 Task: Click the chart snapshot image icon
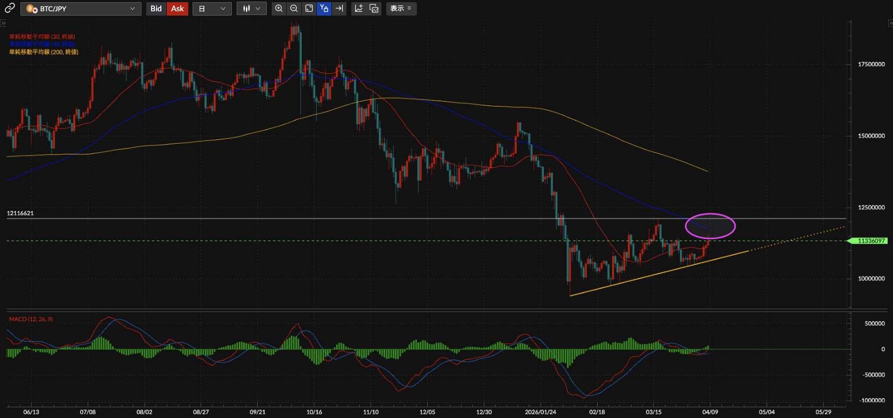tap(374, 9)
